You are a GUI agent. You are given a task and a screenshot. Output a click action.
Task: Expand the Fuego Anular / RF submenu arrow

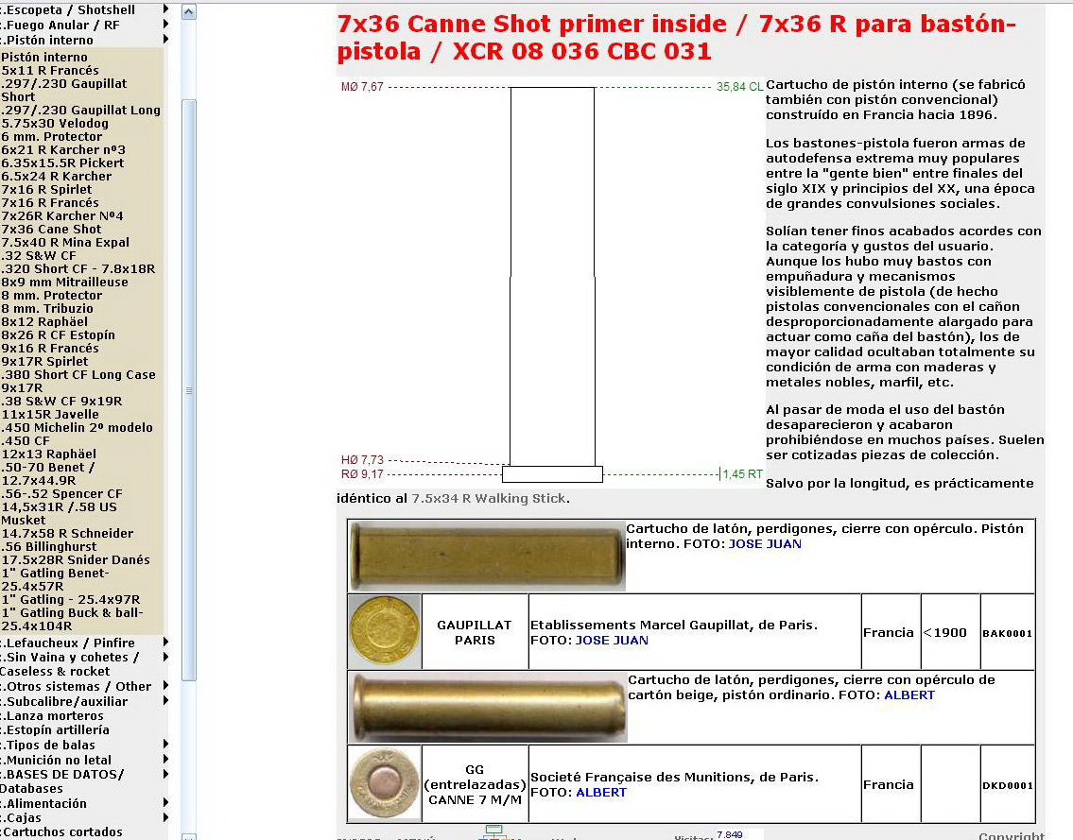point(165,25)
